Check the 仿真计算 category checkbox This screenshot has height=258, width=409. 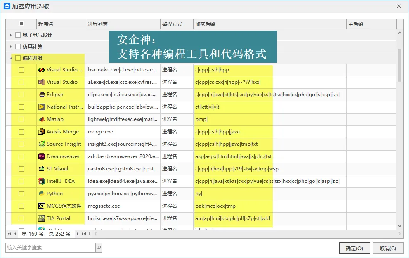pos(18,46)
